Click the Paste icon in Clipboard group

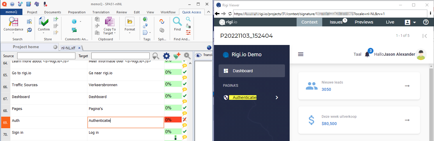[x=98, y=32]
